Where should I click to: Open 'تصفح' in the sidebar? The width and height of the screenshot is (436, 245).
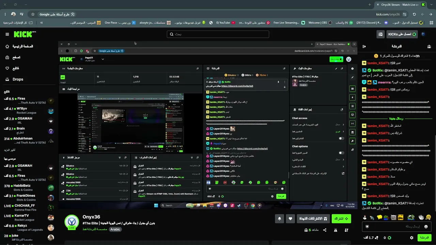12,58
